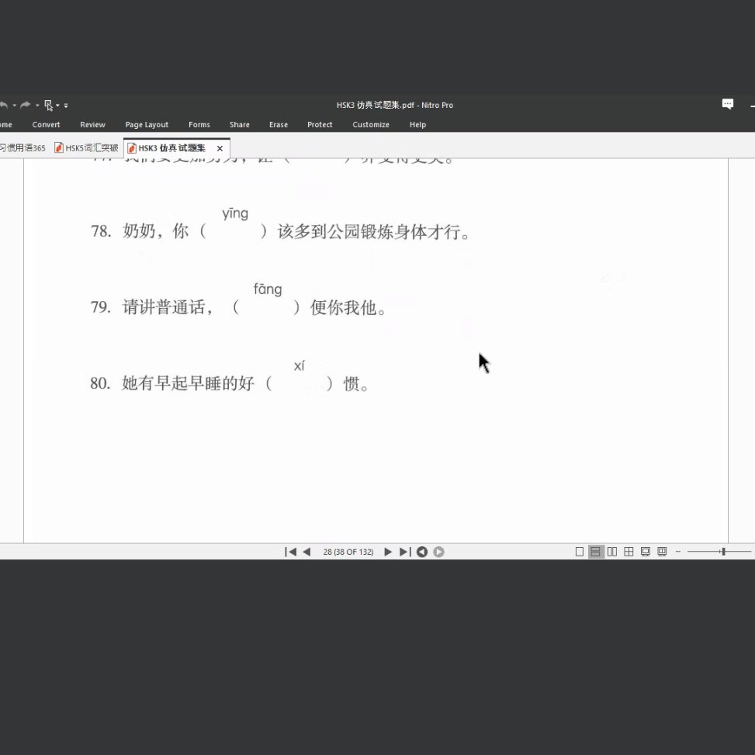Go to next view (greyed arrow)
This screenshot has width=755, height=755.
tap(438, 552)
